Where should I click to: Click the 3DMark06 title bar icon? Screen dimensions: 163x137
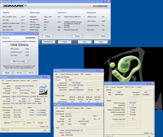pyautogui.click(x=2, y=2)
